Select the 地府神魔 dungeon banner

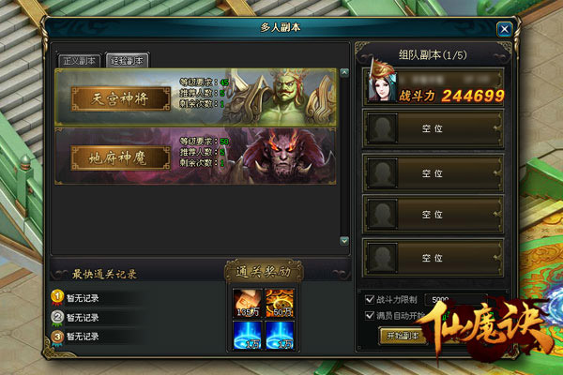[196, 157]
